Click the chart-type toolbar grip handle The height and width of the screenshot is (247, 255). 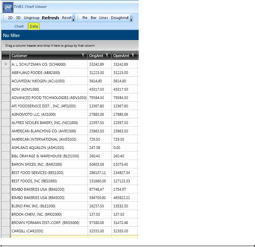[x=78, y=18]
